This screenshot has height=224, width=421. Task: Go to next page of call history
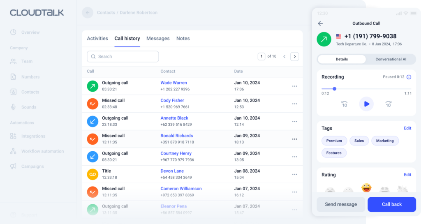pos(294,56)
